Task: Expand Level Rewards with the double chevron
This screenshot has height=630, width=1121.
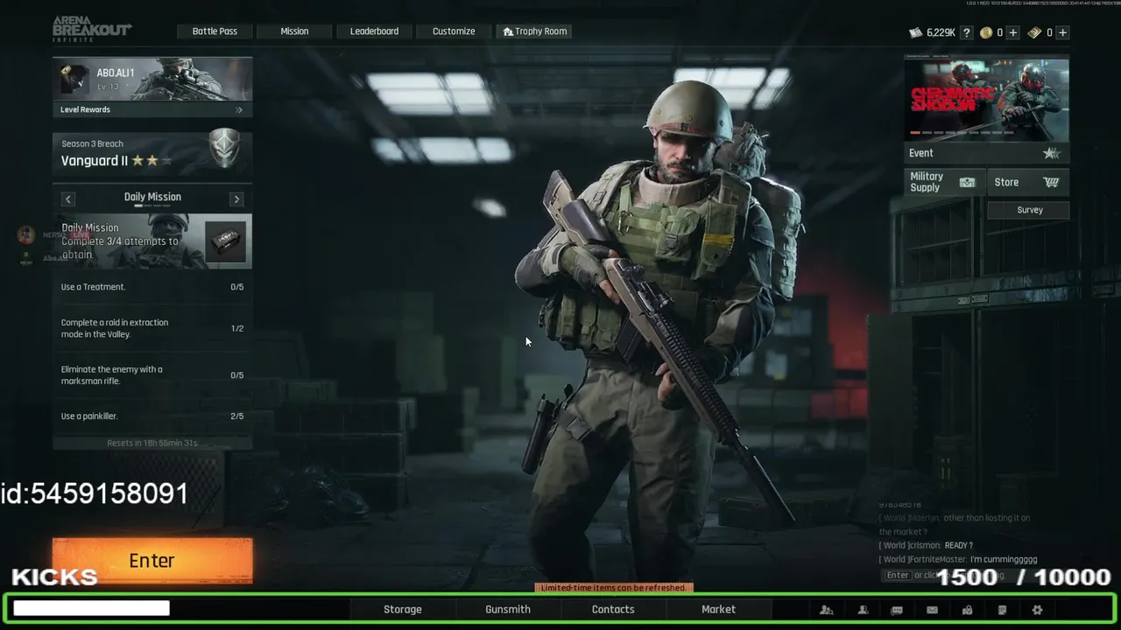Action: 239,110
